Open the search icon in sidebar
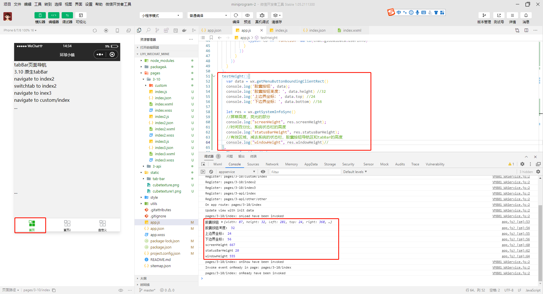This screenshot has width=543, height=294. tap(148, 30)
